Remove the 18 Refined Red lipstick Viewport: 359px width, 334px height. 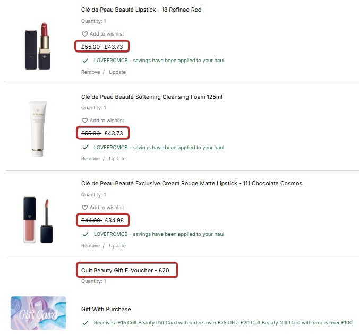point(90,72)
